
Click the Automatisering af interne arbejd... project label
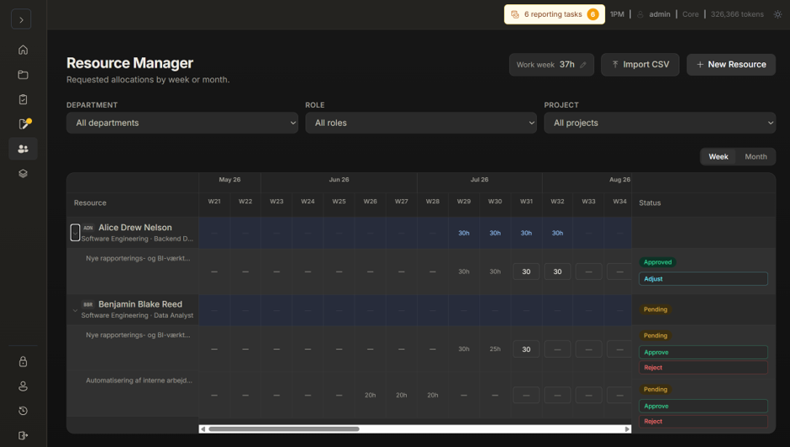[139, 381]
